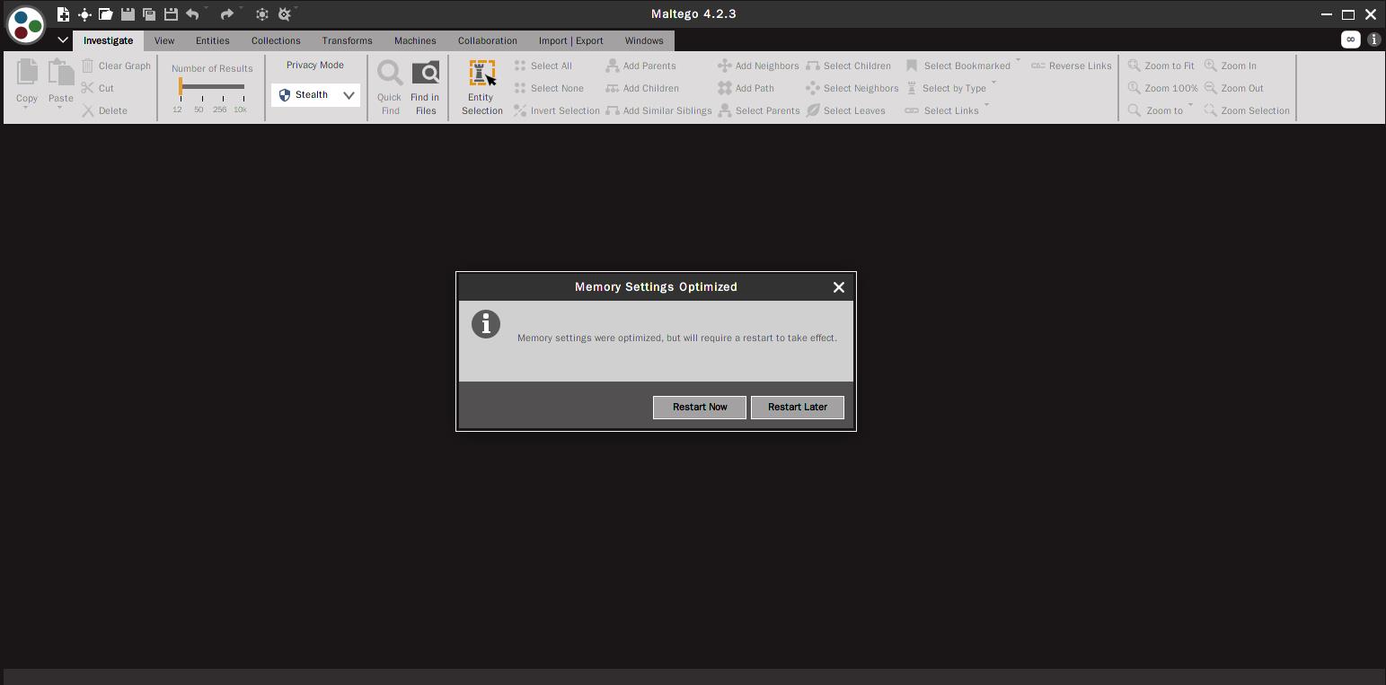Expand the Select Bookmarked dropdown arrow
This screenshot has width=1386, height=685.
pyautogui.click(x=1018, y=61)
